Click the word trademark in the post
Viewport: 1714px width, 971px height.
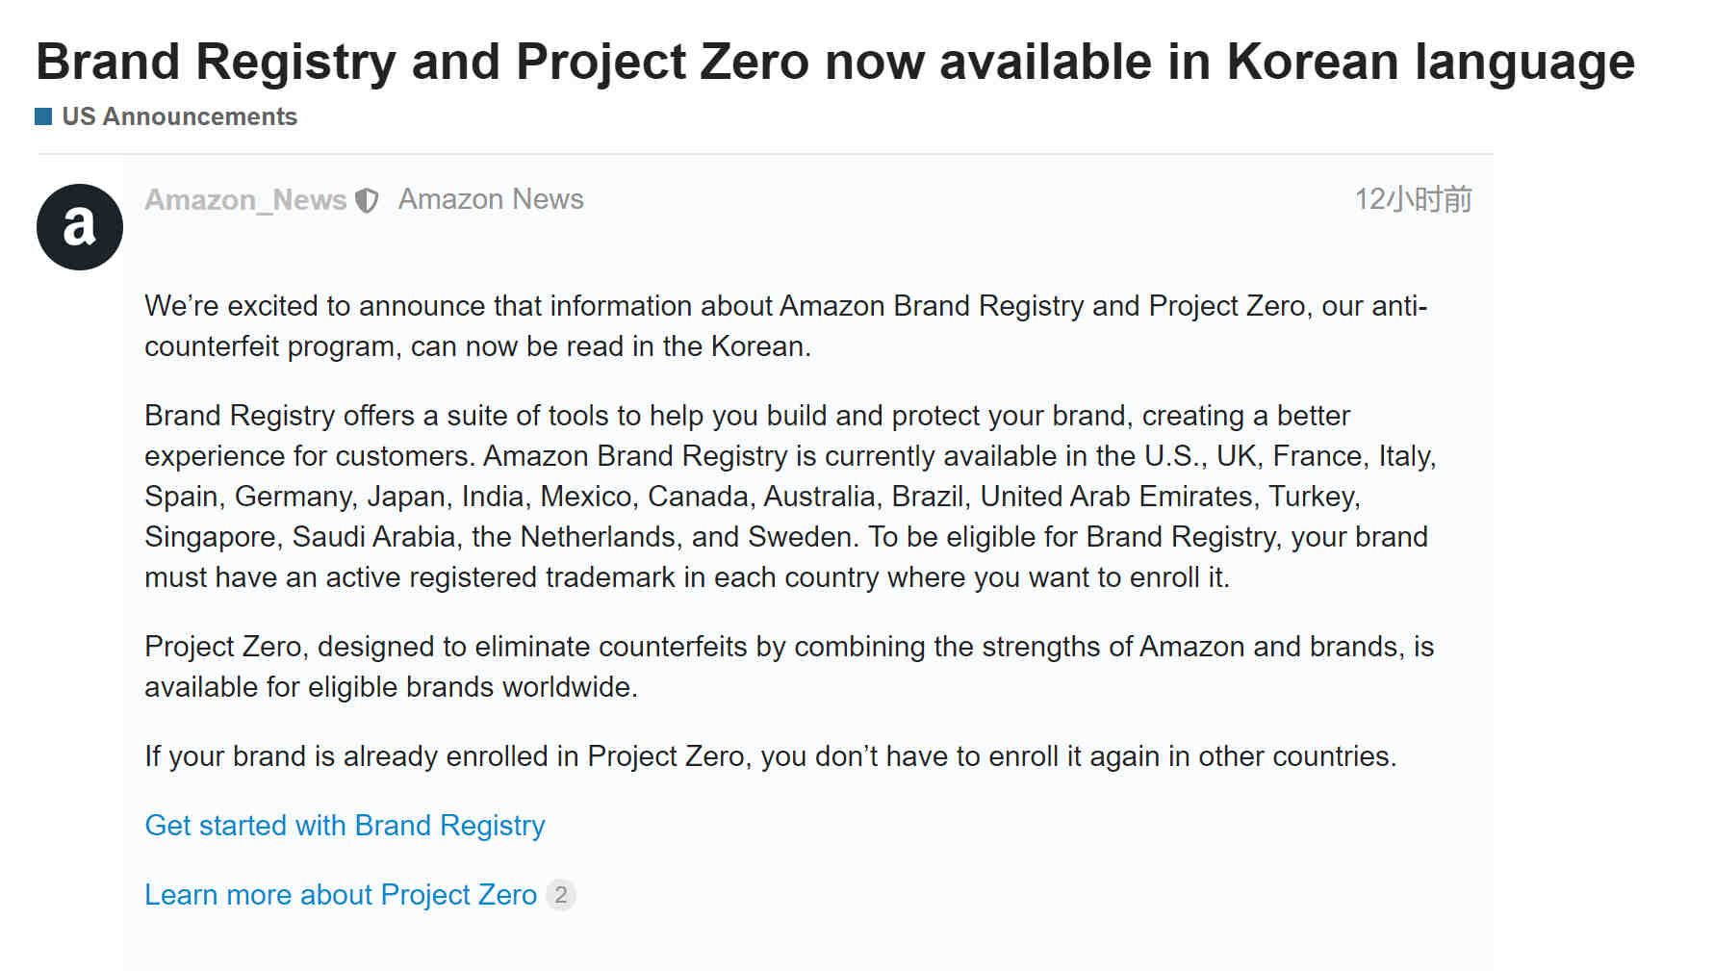(x=610, y=577)
